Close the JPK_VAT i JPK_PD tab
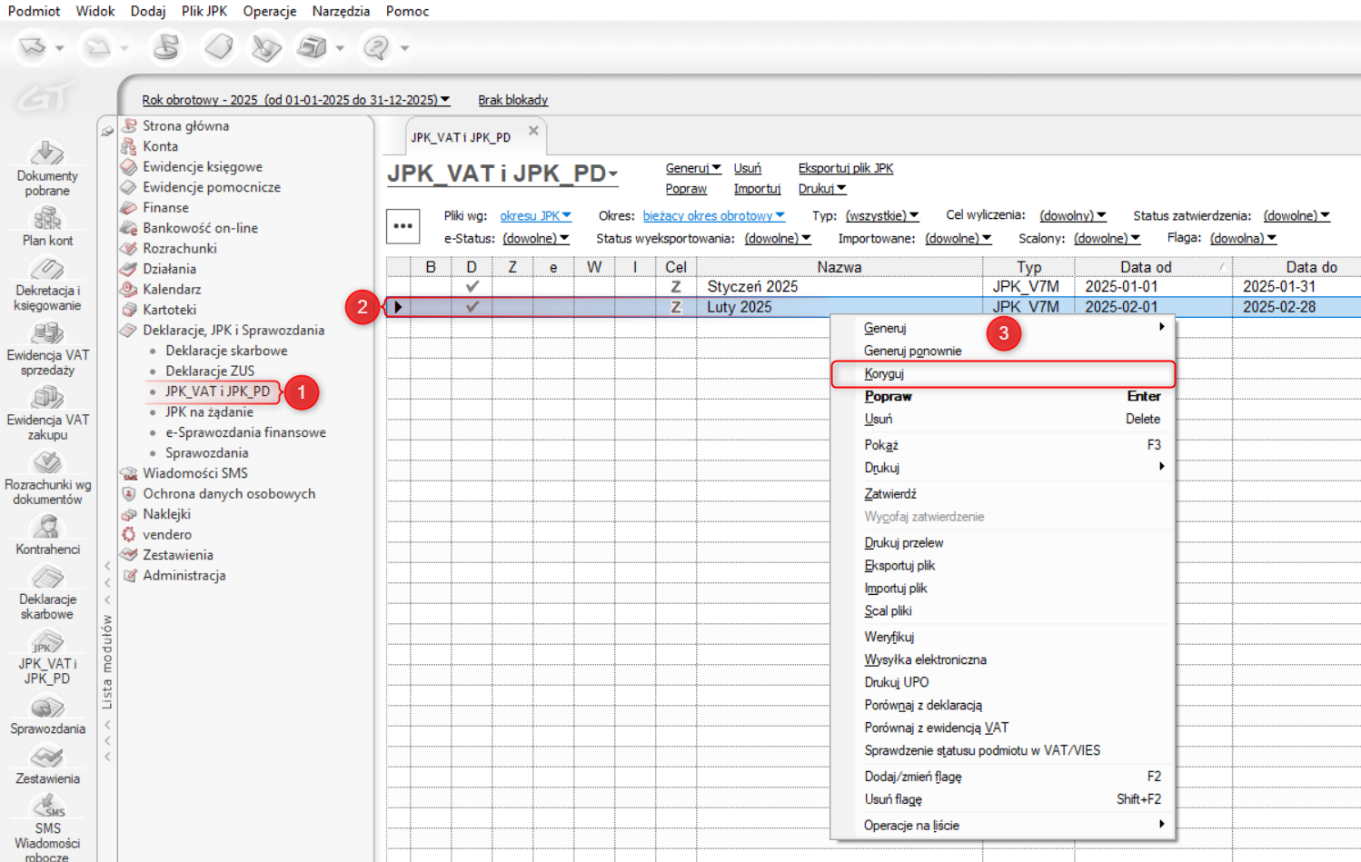1361x862 pixels. [533, 131]
